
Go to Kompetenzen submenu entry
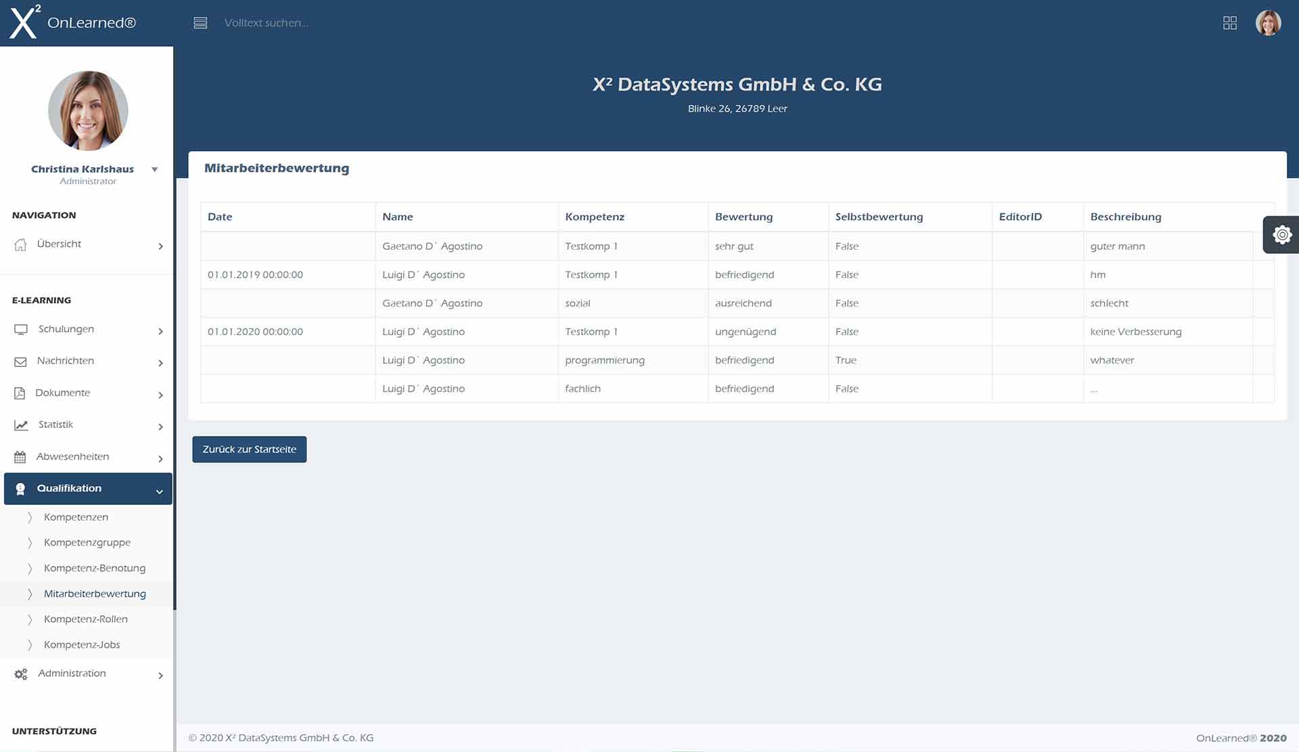76,517
